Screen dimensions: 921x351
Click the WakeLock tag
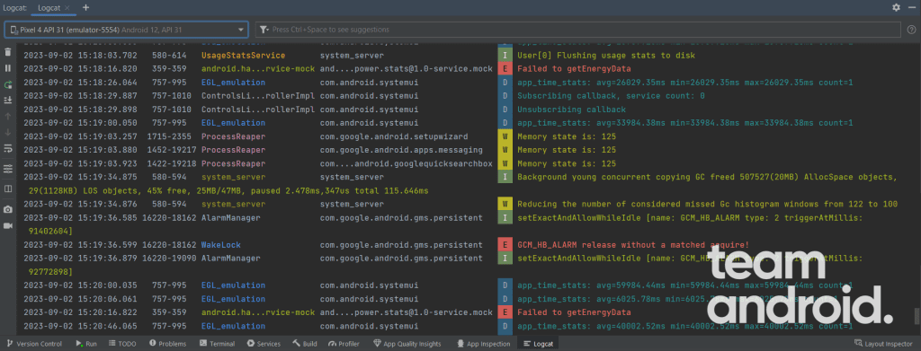[221, 244]
